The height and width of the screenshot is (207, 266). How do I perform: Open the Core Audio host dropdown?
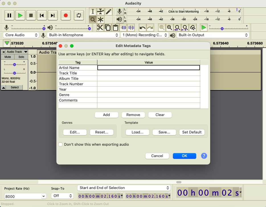tap(21, 35)
